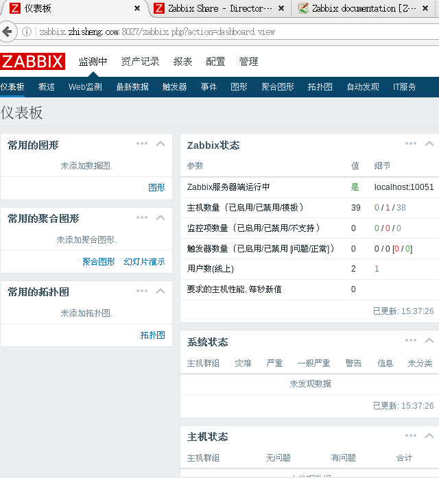Image resolution: width=439 pixels, height=478 pixels.
Task: Select Web监测 submenu item
Action: point(85,87)
